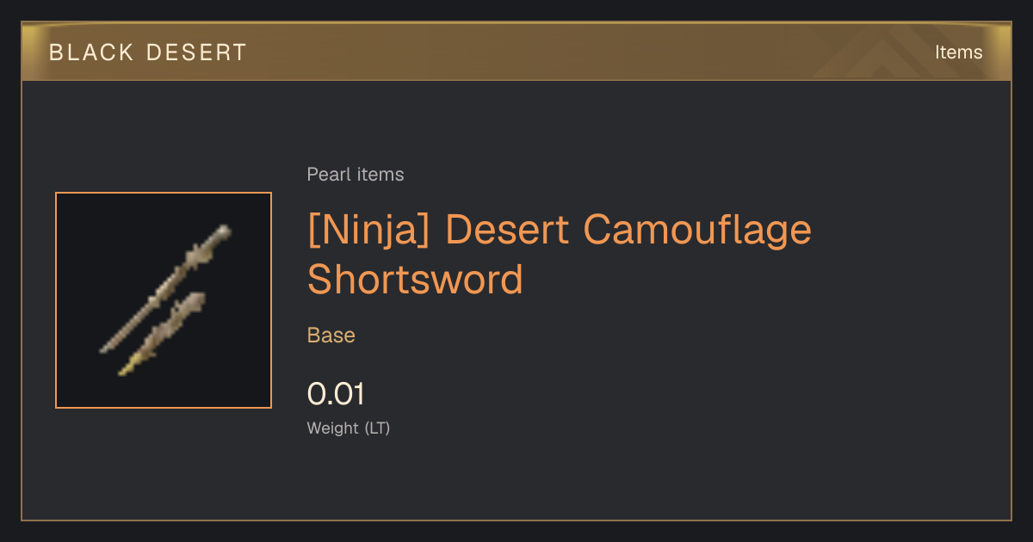The image size is (1033, 542).
Task: Click the BLACK DESERT logo text
Action: point(147,52)
